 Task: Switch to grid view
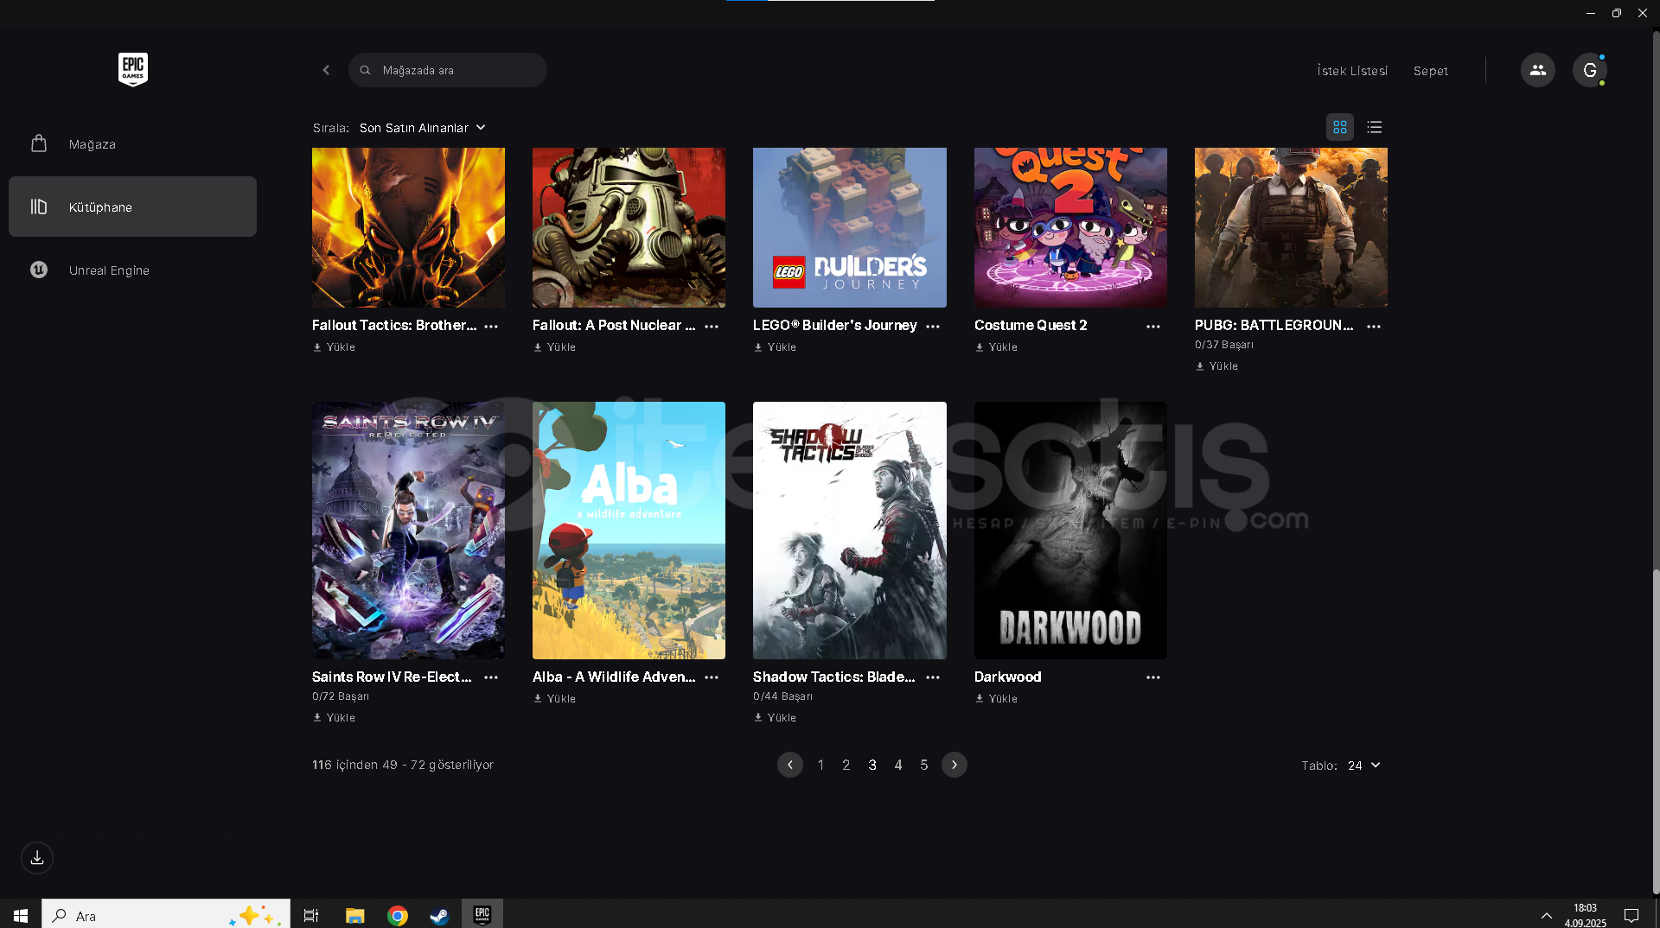[x=1339, y=127]
